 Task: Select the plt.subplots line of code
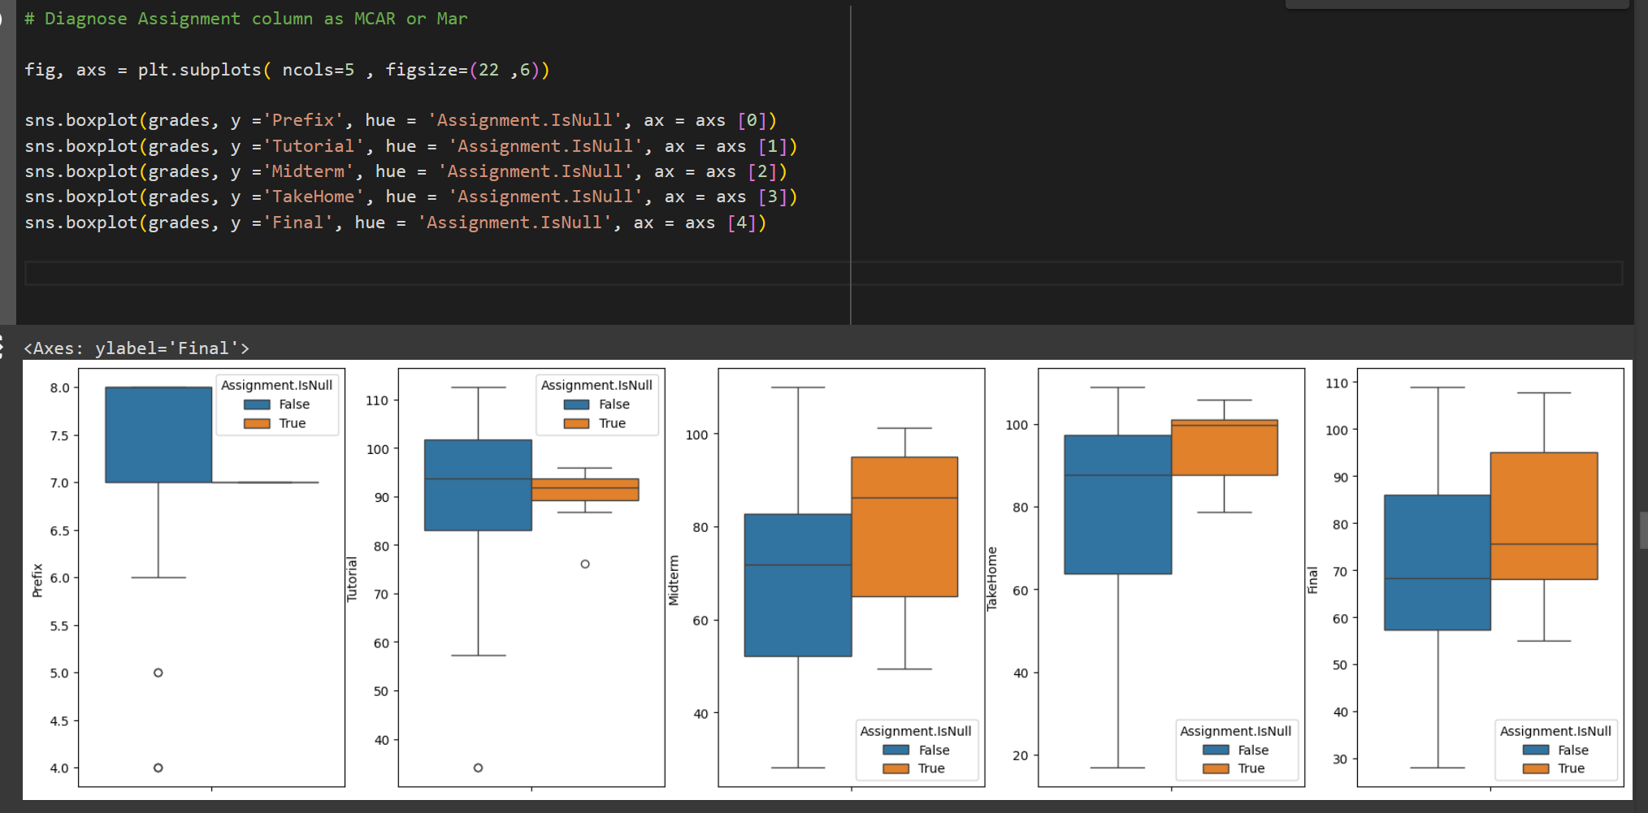[x=284, y=70]
